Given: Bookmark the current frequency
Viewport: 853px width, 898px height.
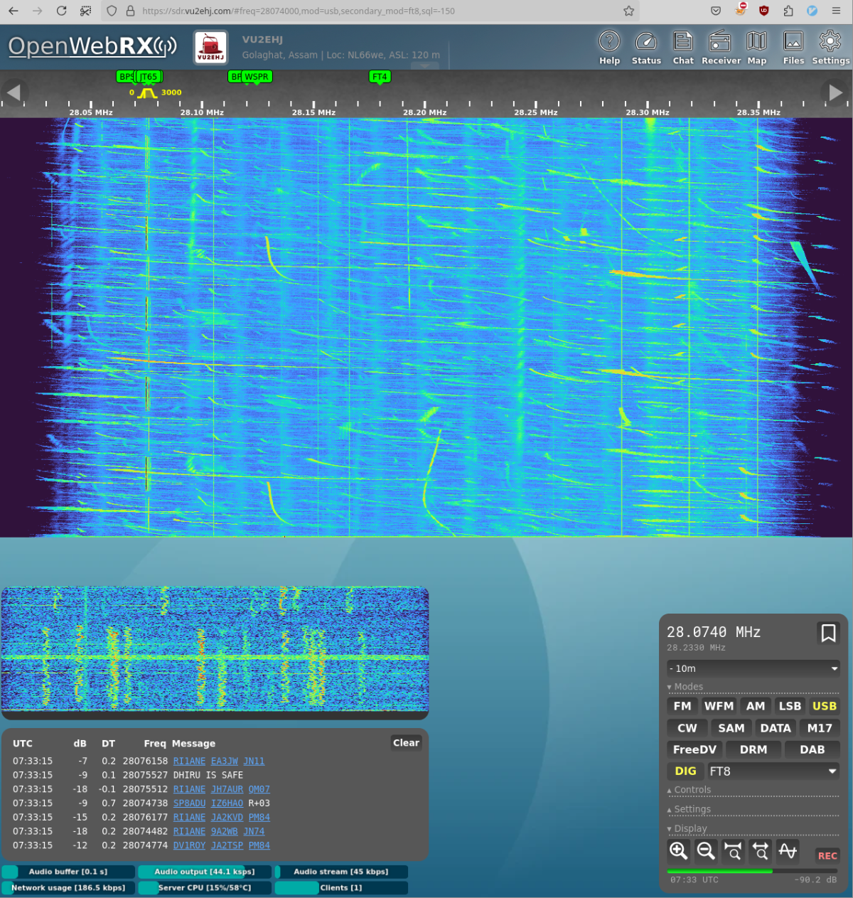Looking at the screenshot, I should tap(828, 633).
